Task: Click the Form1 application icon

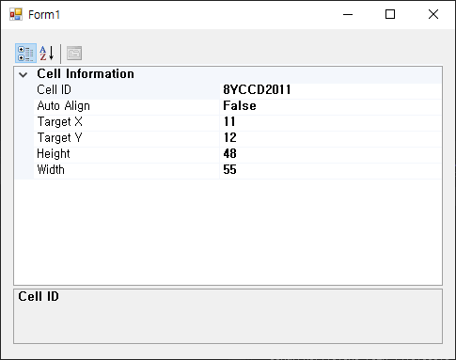Action: click(16, 14)
